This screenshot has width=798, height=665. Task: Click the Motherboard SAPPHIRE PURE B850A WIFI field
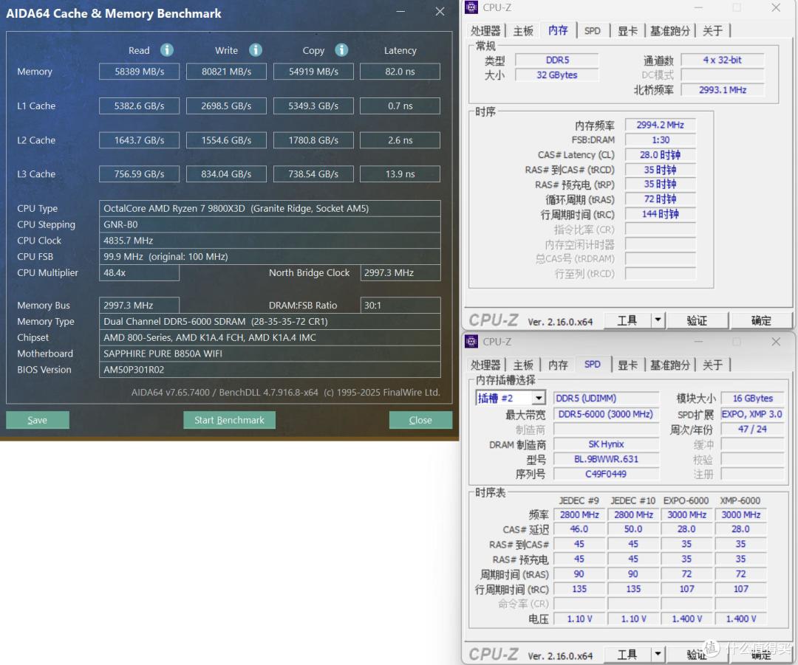(270, 354)
